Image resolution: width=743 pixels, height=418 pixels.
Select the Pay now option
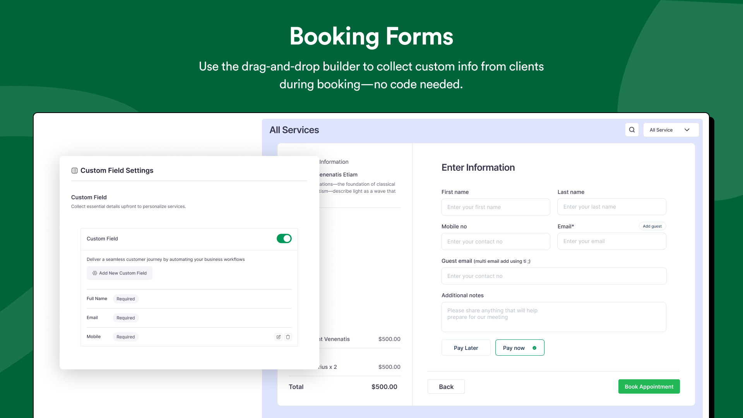coord(520,348)
